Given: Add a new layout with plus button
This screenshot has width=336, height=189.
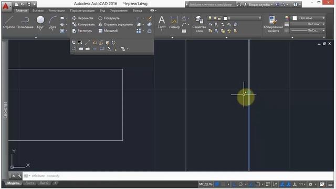Looking at the screenshot, I should click(x=55, y=183).
